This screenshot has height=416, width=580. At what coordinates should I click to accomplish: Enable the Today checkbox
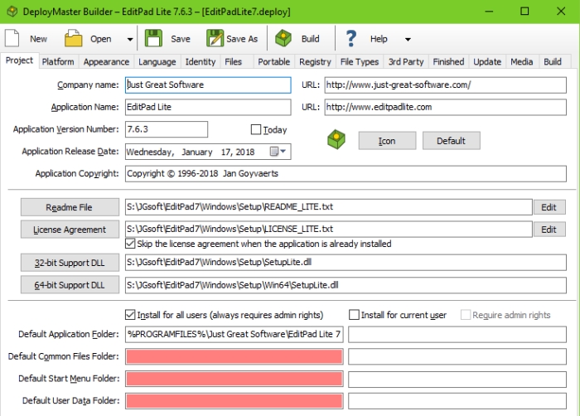[256, 129]
